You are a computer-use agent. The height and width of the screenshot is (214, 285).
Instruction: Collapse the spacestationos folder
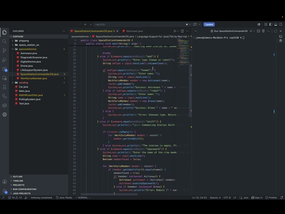pos(28,49)
